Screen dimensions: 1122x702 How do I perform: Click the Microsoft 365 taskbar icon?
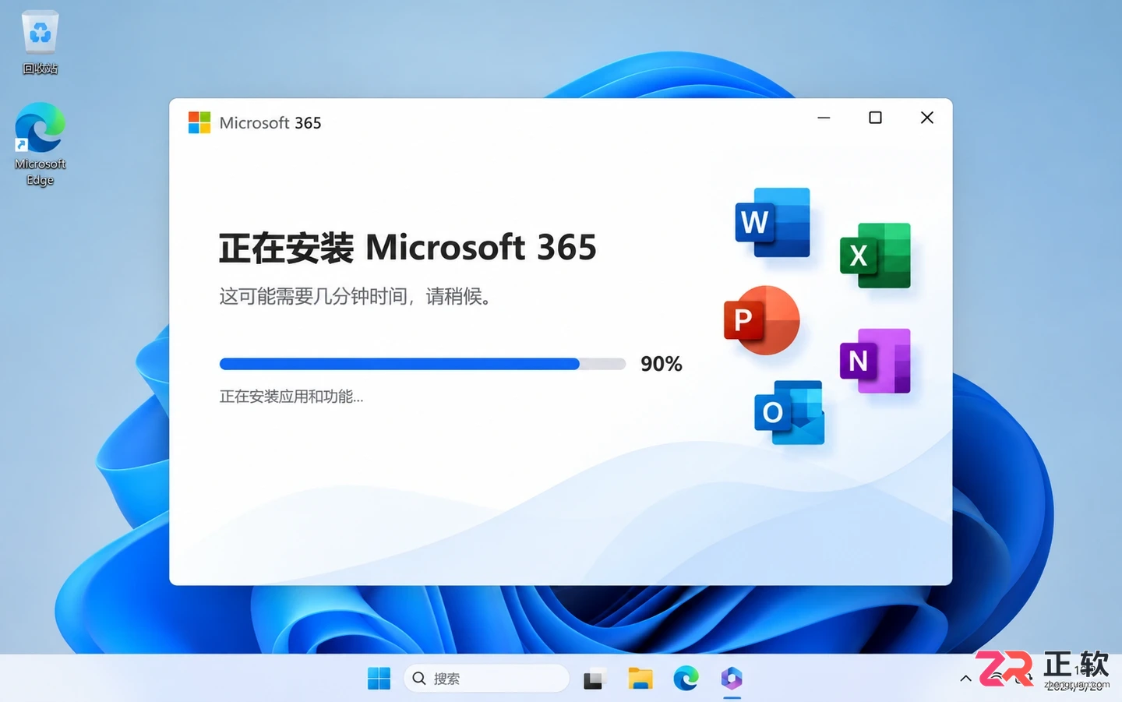[x=732, y=679]
